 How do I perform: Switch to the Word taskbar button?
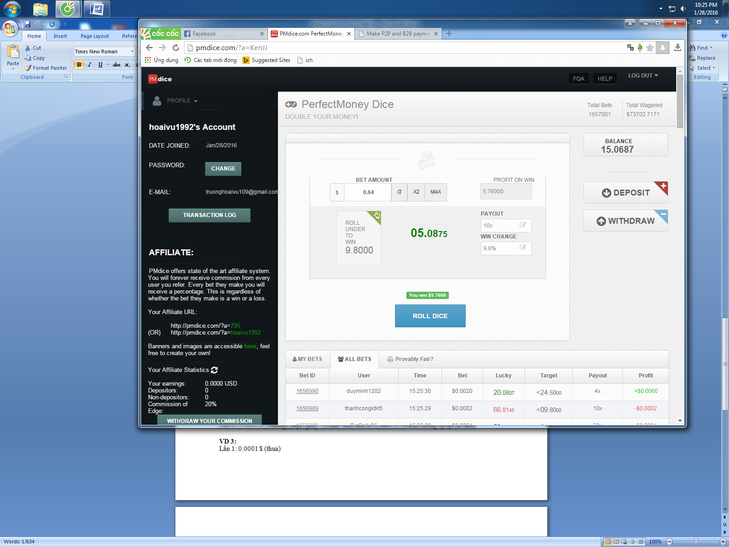pos(97,9)
